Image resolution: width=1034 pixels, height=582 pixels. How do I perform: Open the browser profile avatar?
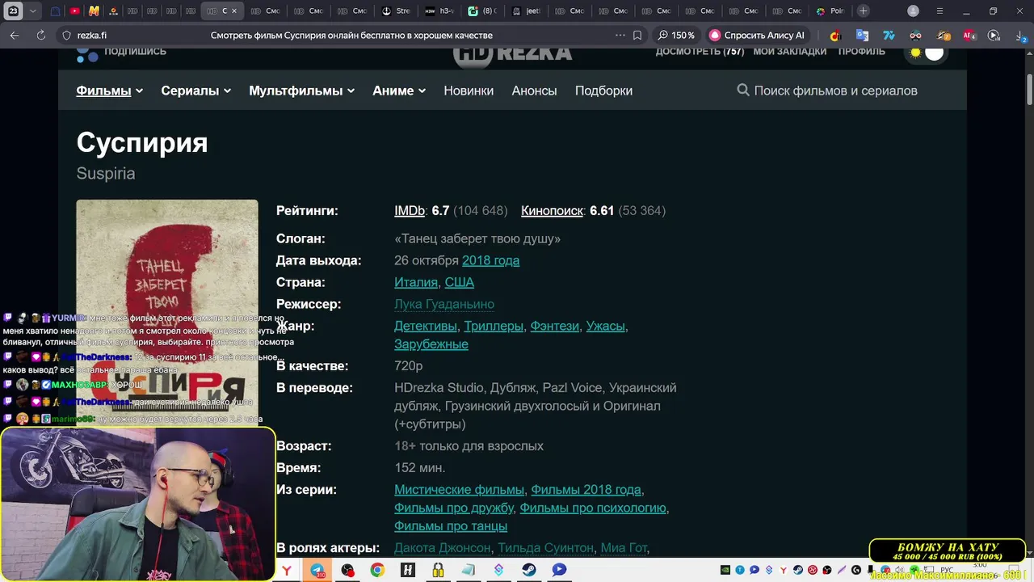click(914, 11)
